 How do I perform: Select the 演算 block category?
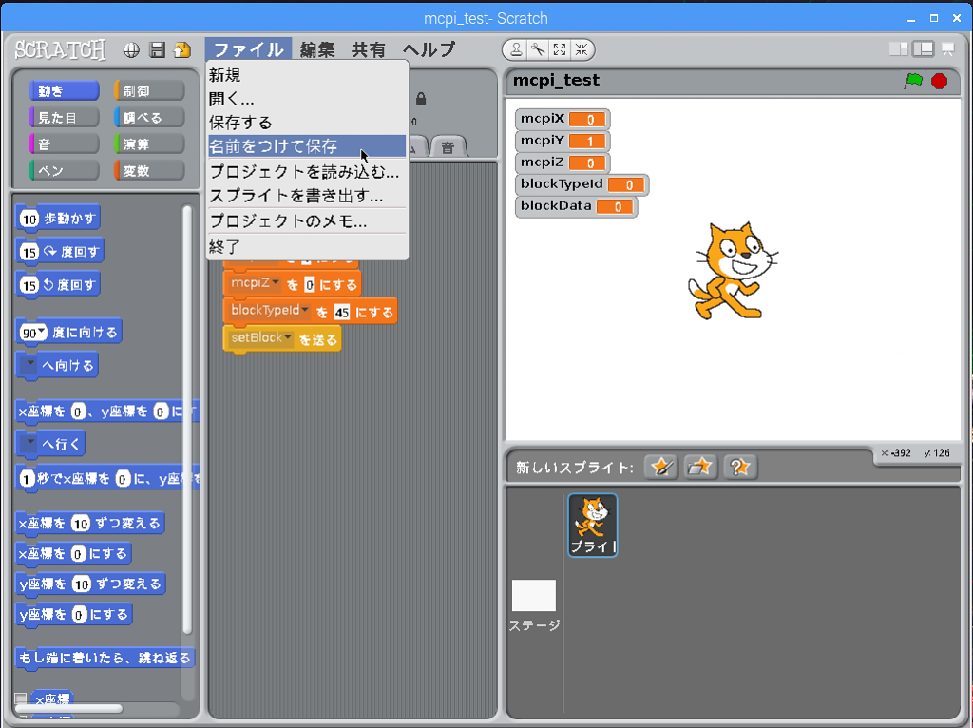pyautogui.click(x=149, y=144)
